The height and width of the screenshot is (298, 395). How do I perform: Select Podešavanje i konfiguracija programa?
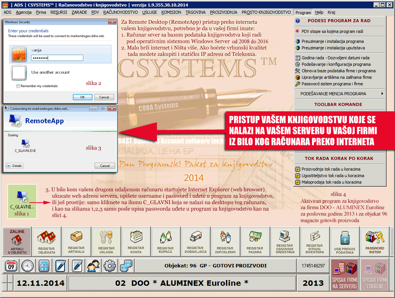click(x=340, y=64)
